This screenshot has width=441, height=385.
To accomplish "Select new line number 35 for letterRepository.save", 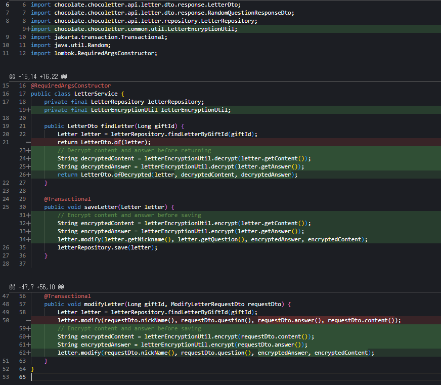I will [x=22, y=247].
